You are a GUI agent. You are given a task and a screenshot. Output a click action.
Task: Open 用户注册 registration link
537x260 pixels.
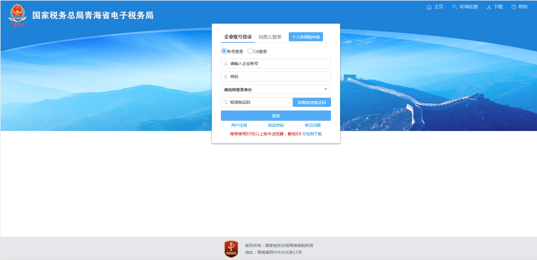point(239,125)
